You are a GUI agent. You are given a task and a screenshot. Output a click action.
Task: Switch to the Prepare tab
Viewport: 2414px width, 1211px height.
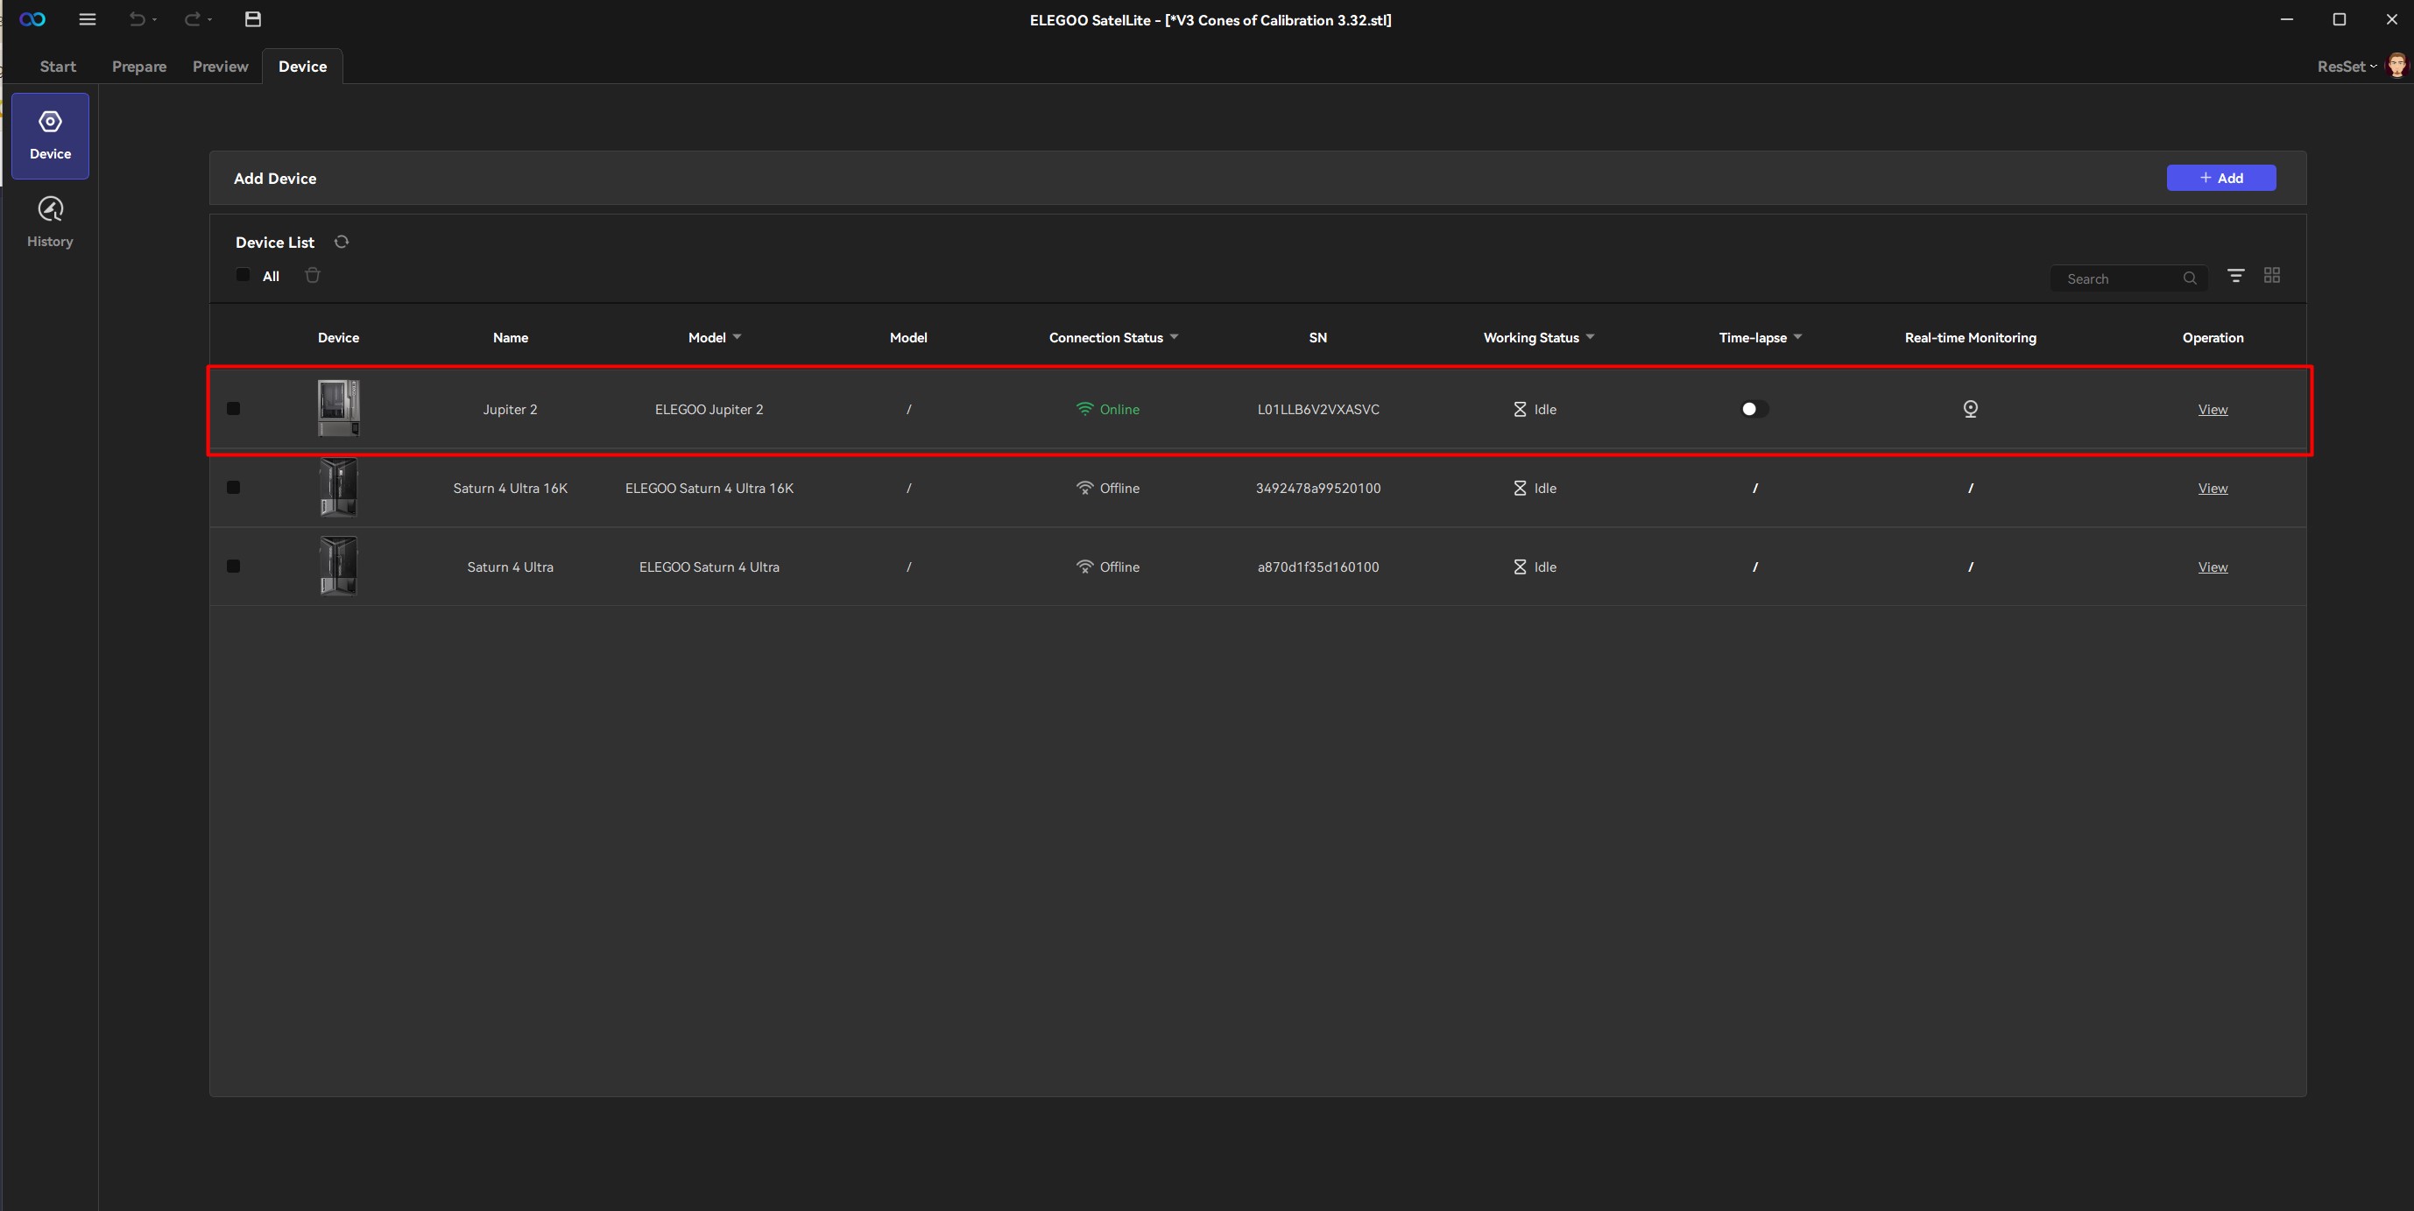(x=138, y=67)
